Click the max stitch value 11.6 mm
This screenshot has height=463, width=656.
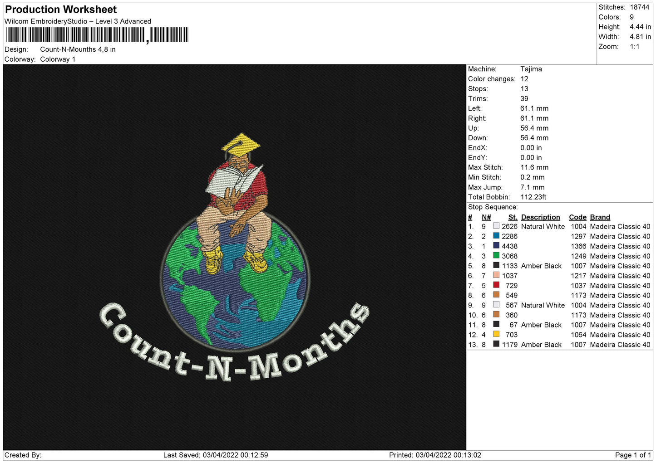click(x=534, y=167)
